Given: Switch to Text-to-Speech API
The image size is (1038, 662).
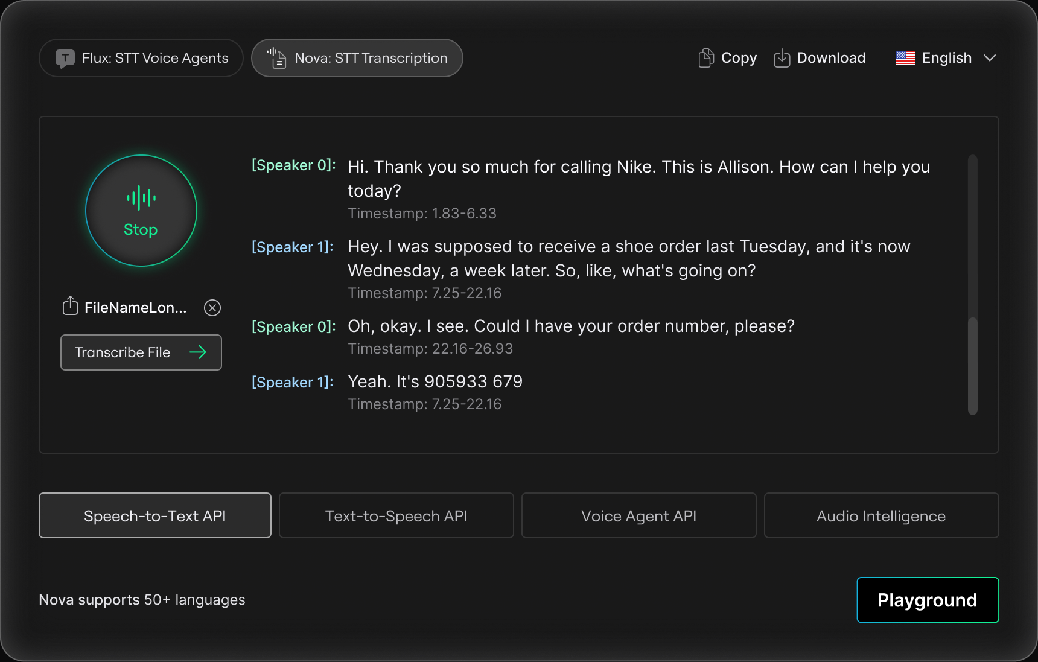Looking at the screenshot, I should 396,516.
